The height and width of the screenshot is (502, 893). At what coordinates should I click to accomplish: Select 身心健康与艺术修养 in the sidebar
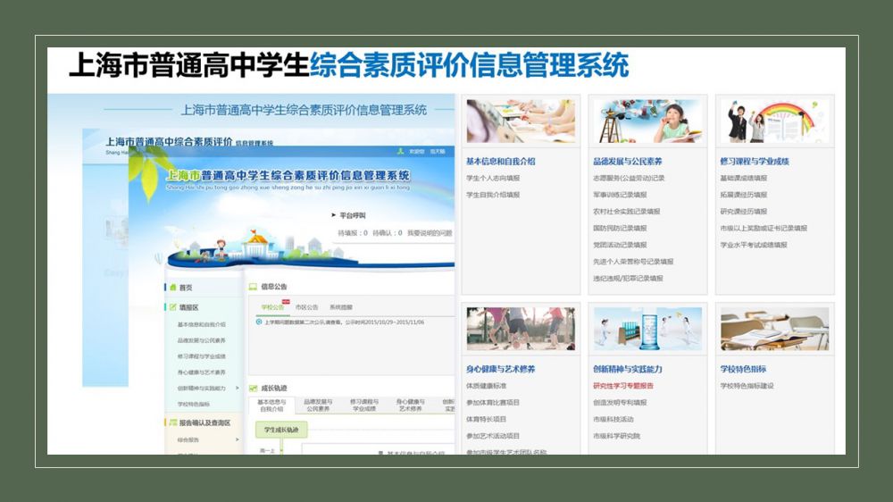pyautogui.click(x=201, y=372)
